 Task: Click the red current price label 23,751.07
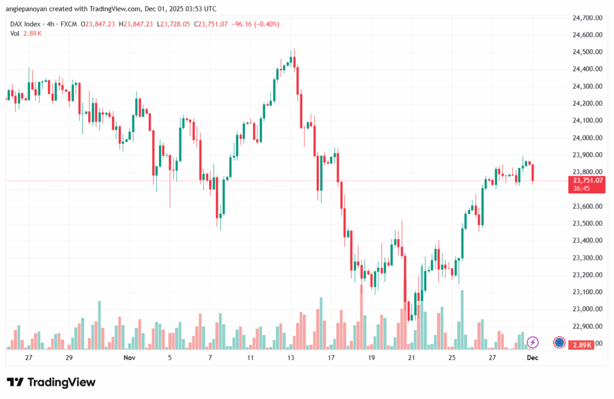coord(588,180)
